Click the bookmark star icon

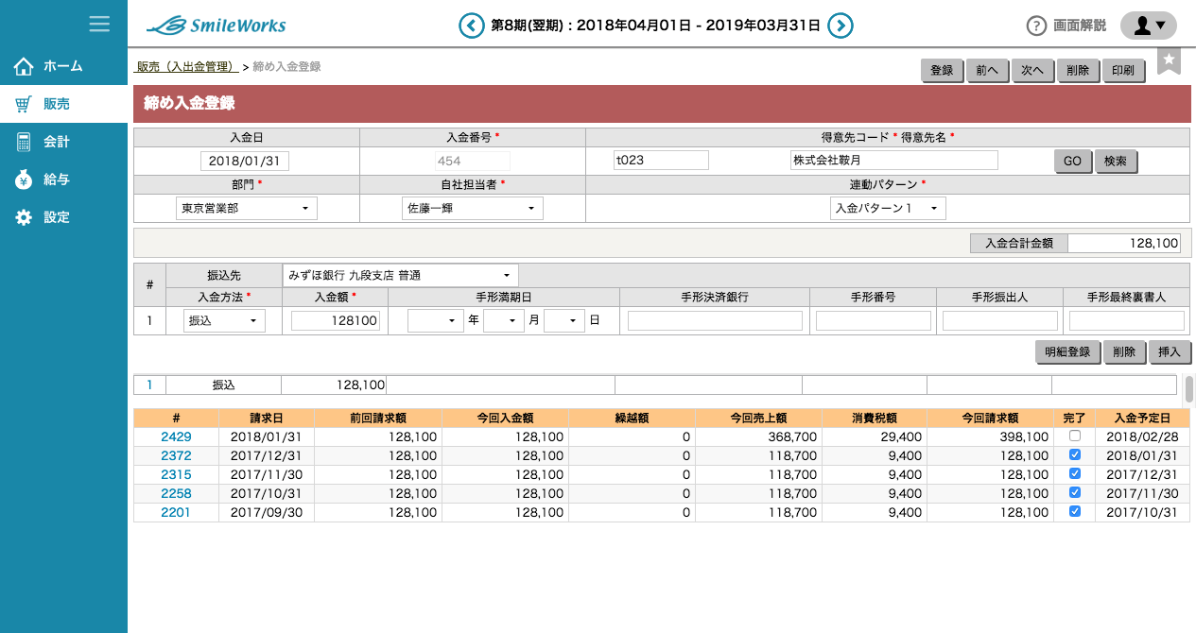(1170, 60)
